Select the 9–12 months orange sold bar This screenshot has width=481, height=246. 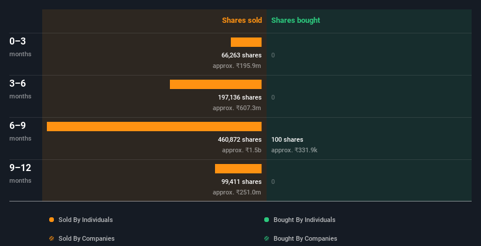(238, 169)
